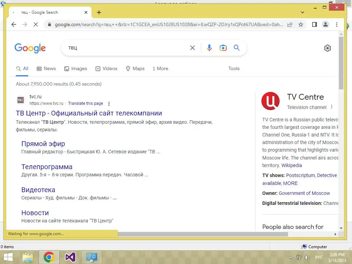
Task: Open the Windows Start button
Action: pyautogui.click(x=8, y=257)
